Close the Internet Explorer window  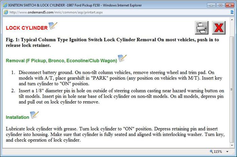point(230,5)
